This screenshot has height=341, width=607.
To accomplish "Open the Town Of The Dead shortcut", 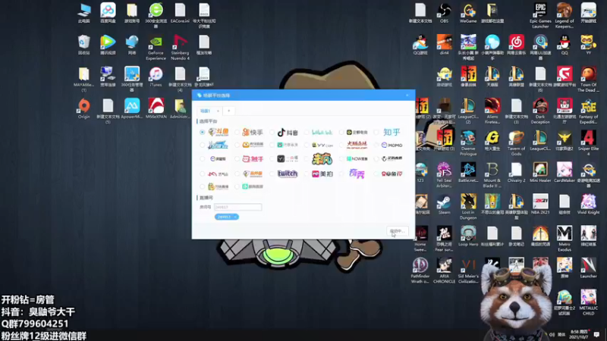I will pyautogui.click(x=589, y=80).
